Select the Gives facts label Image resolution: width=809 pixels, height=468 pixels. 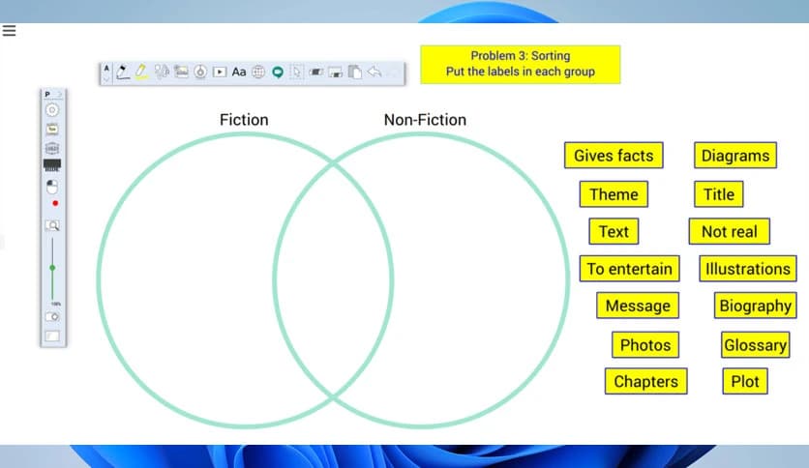[614, 156]
